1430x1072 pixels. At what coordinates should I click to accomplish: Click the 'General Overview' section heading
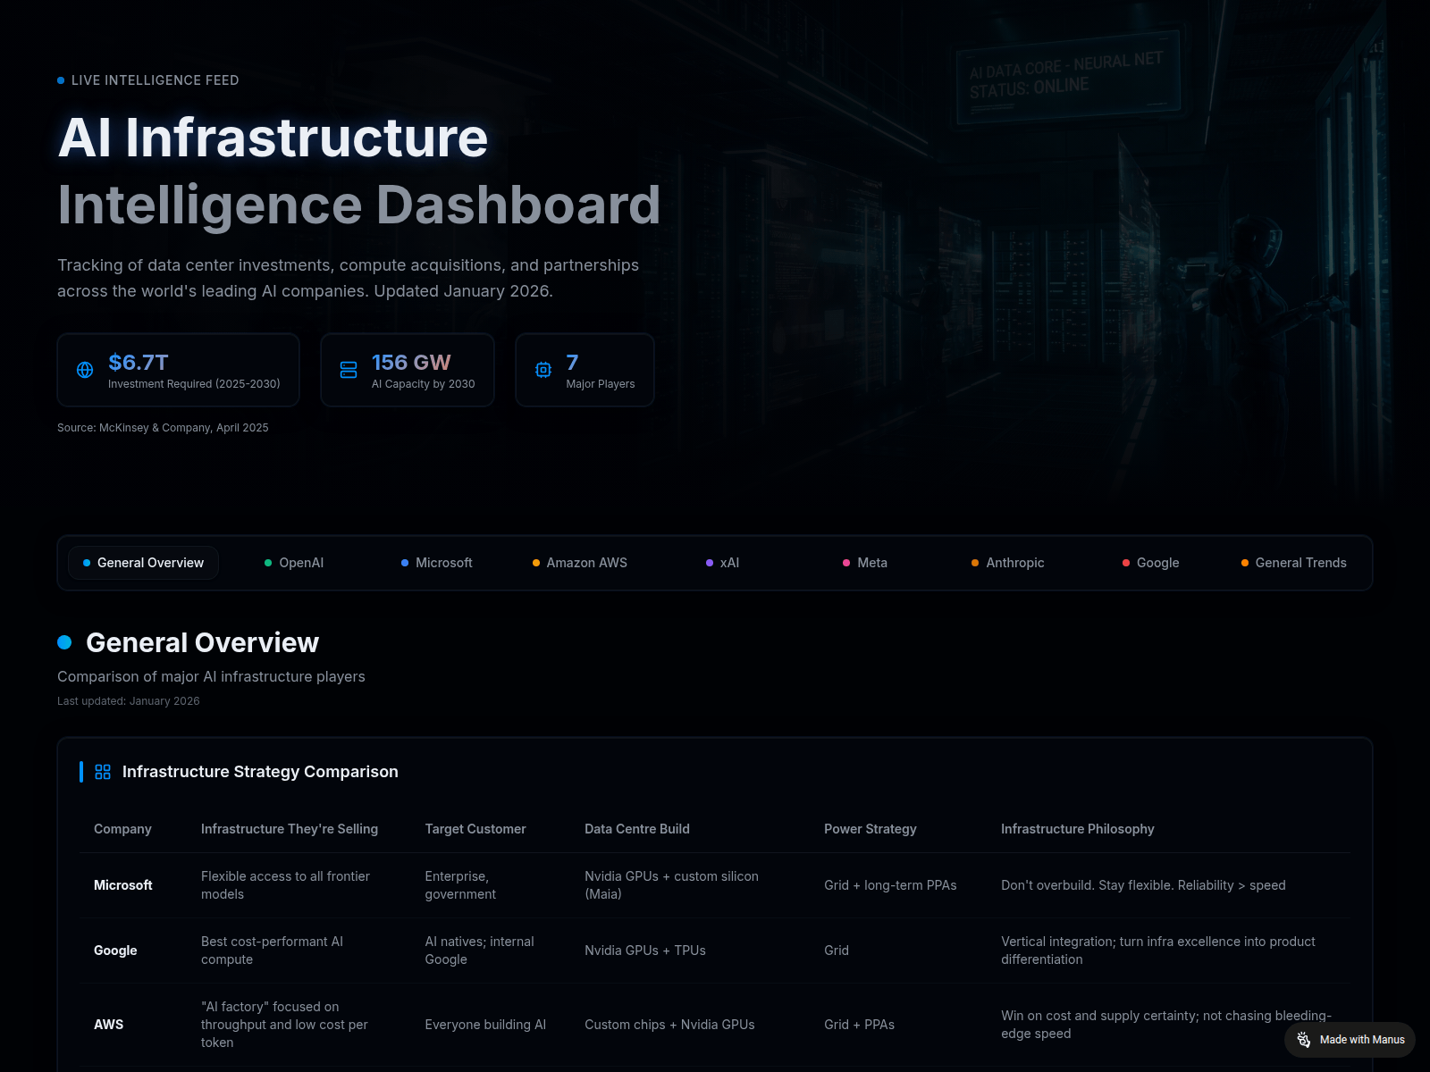(x=202, y=642)
